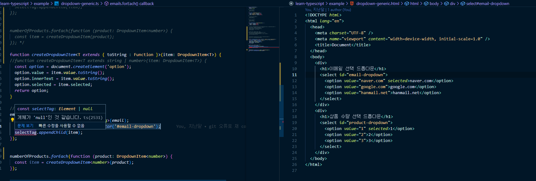Click the HTML5 file icon in breadcrumb
Screen dimensions: 536x181
coord(352,3)
